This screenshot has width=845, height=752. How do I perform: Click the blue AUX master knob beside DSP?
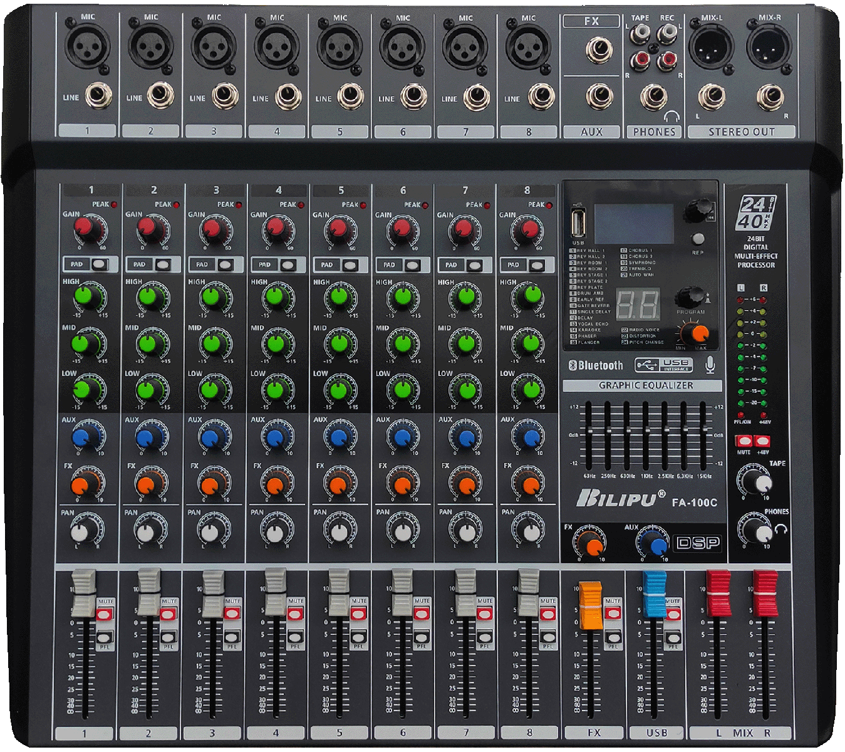[x=656, y=545]
